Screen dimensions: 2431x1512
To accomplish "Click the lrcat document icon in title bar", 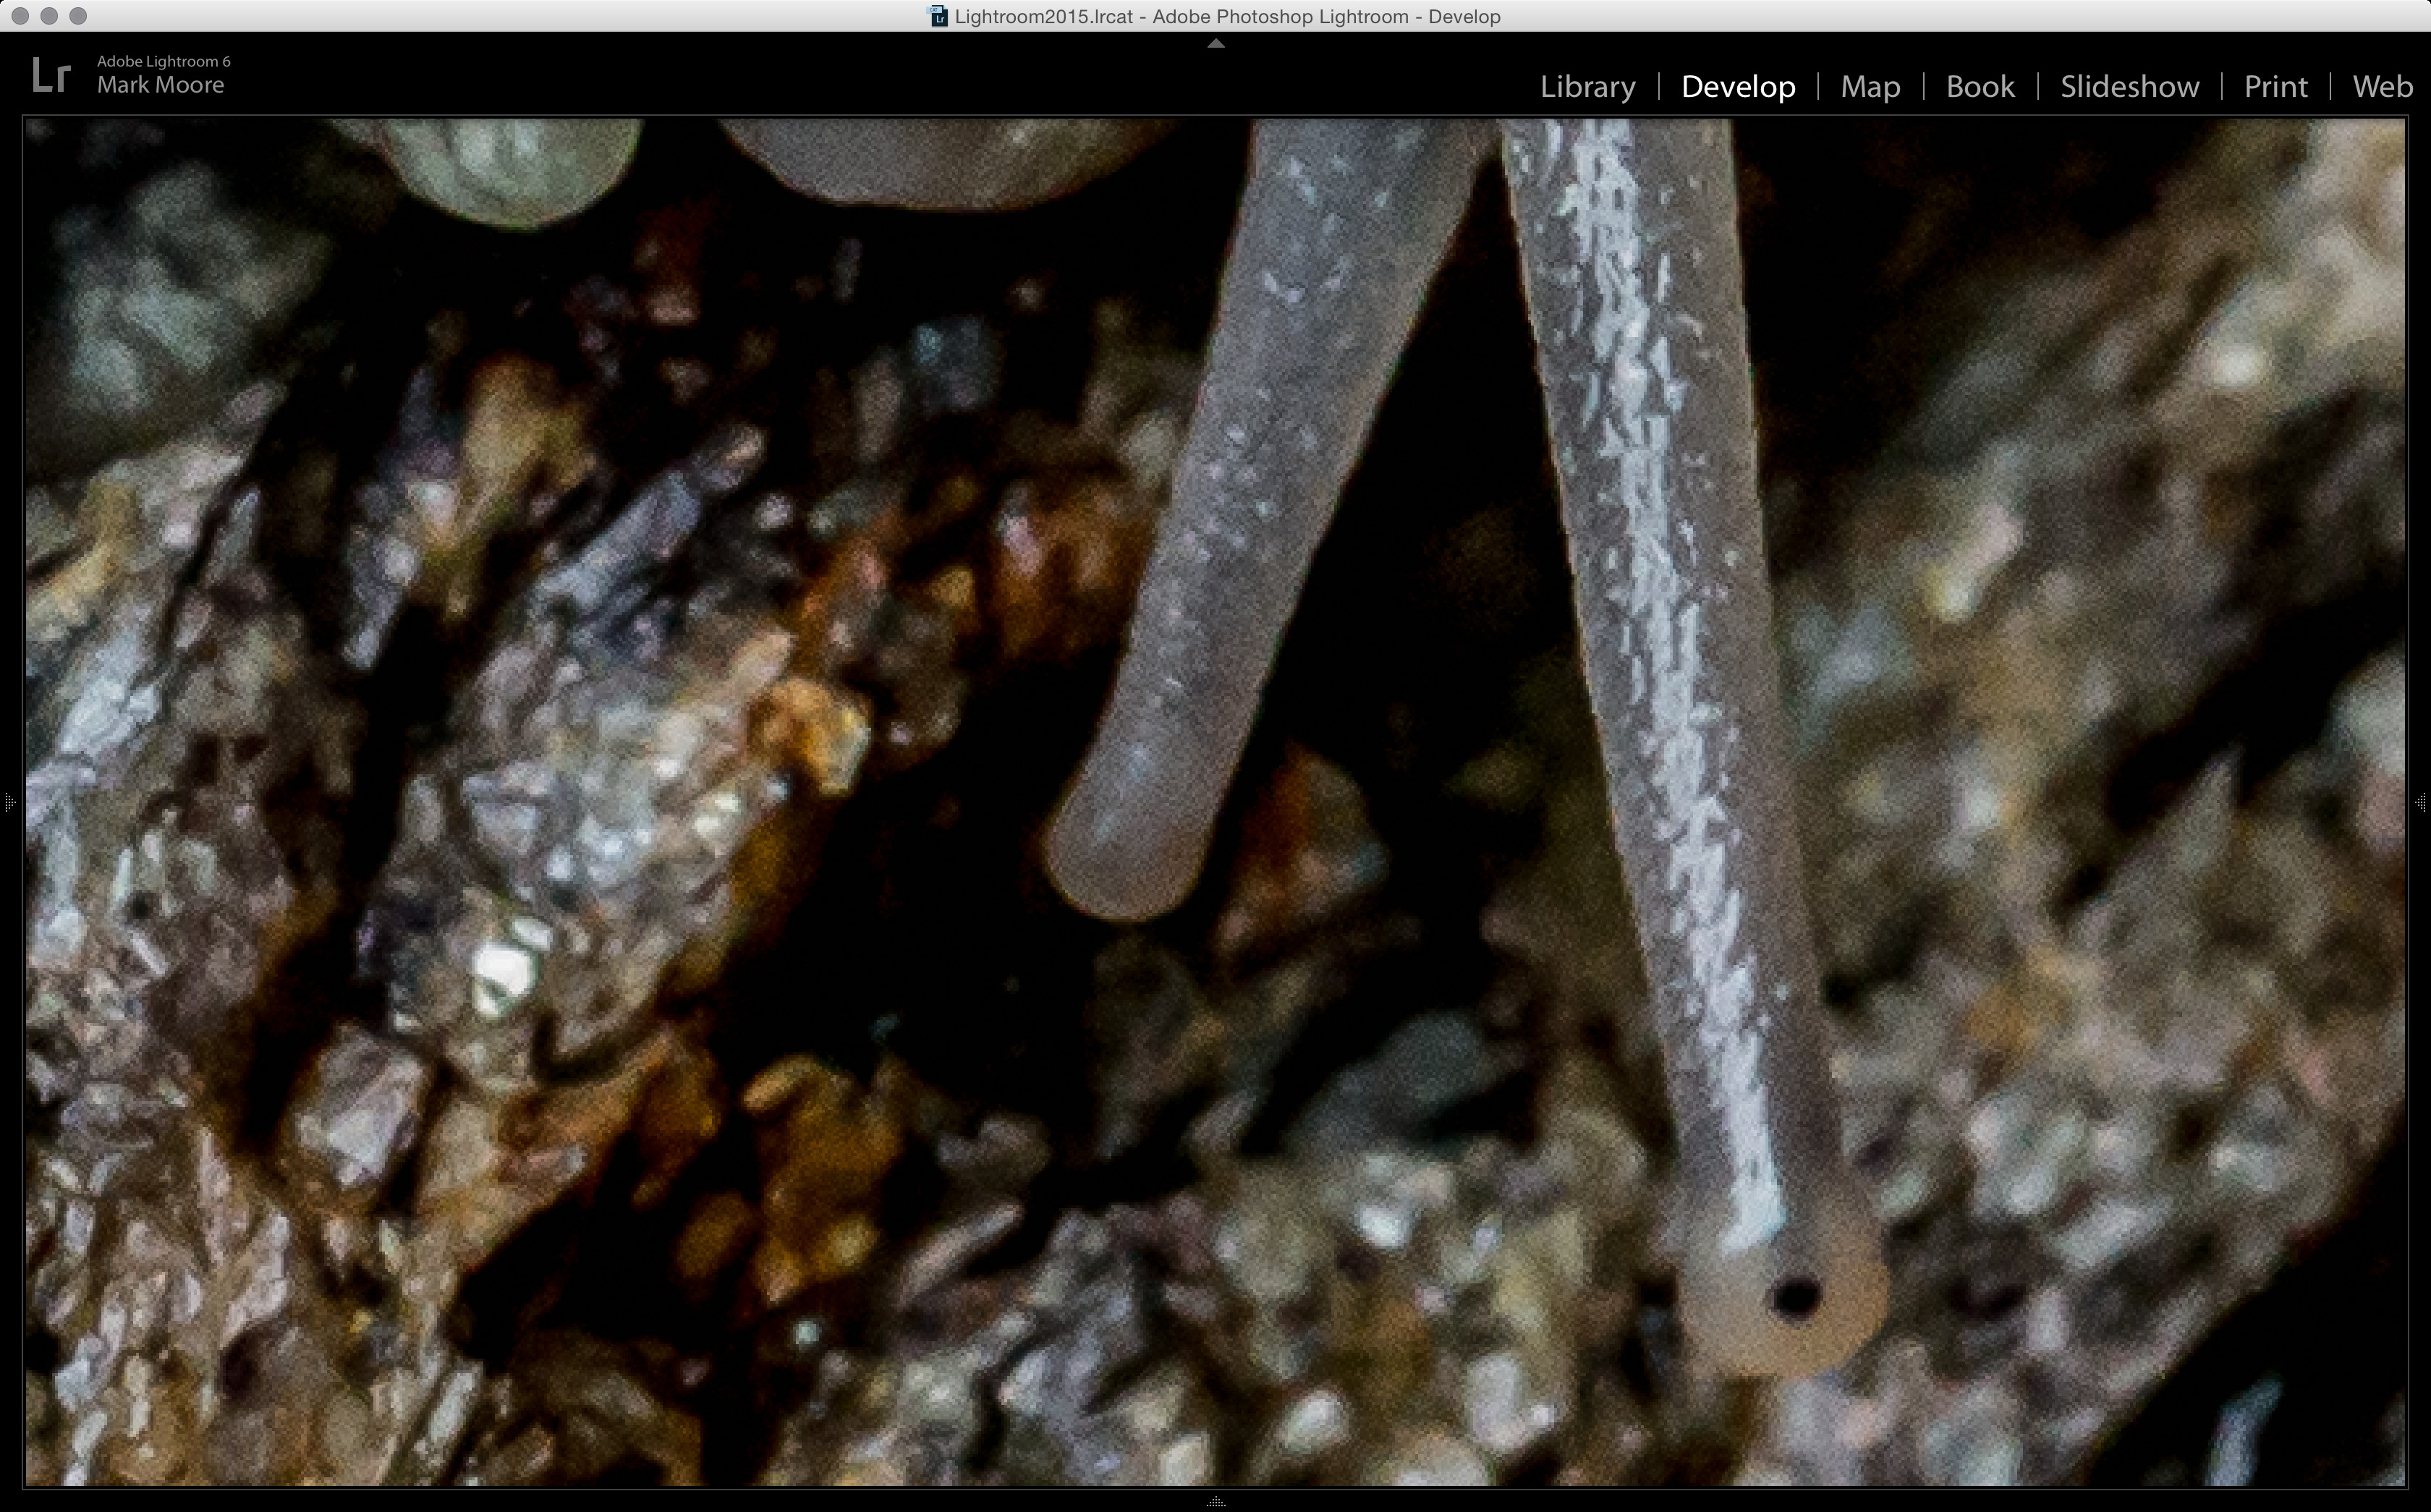I will pyautogui.click(x=938, y=16).
